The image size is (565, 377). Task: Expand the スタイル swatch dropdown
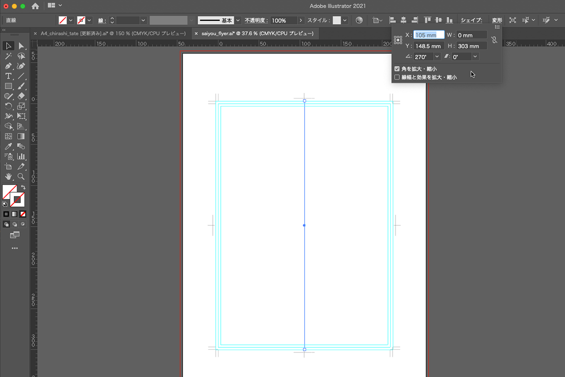345,20
